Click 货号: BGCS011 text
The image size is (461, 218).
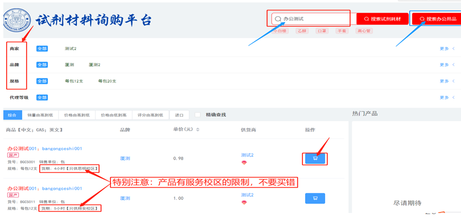pyautogui.click(x=22, y=202)
